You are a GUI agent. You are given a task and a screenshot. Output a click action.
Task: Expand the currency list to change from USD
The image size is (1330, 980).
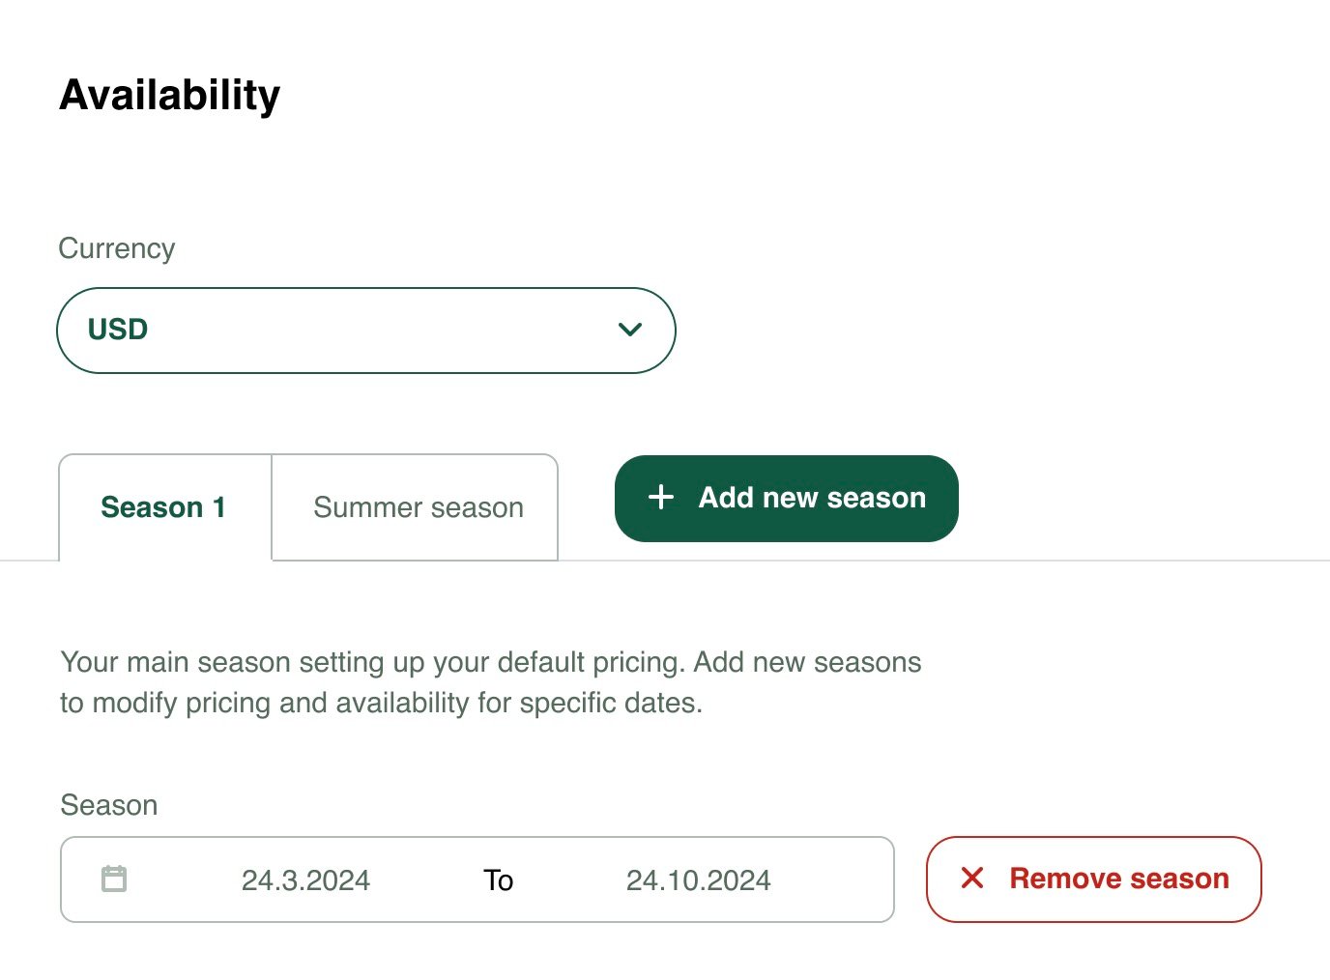pos(365,330)
